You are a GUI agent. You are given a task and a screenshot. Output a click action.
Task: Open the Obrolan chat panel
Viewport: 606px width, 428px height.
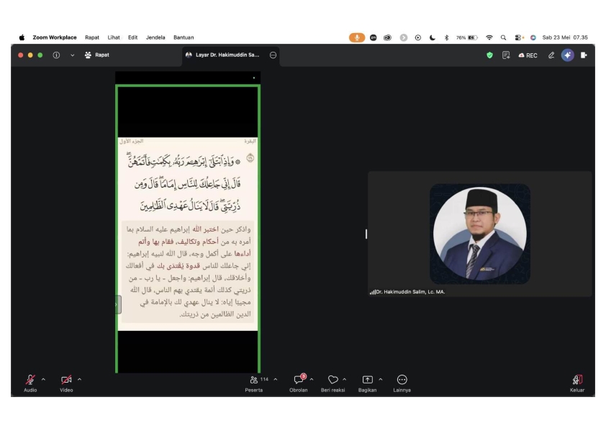pos(299,383)
